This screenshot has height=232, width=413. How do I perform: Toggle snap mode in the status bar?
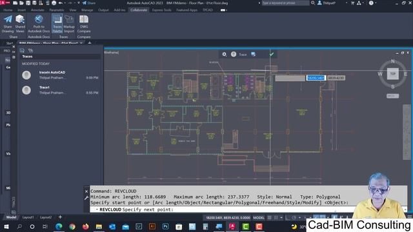tap(276, 218)
